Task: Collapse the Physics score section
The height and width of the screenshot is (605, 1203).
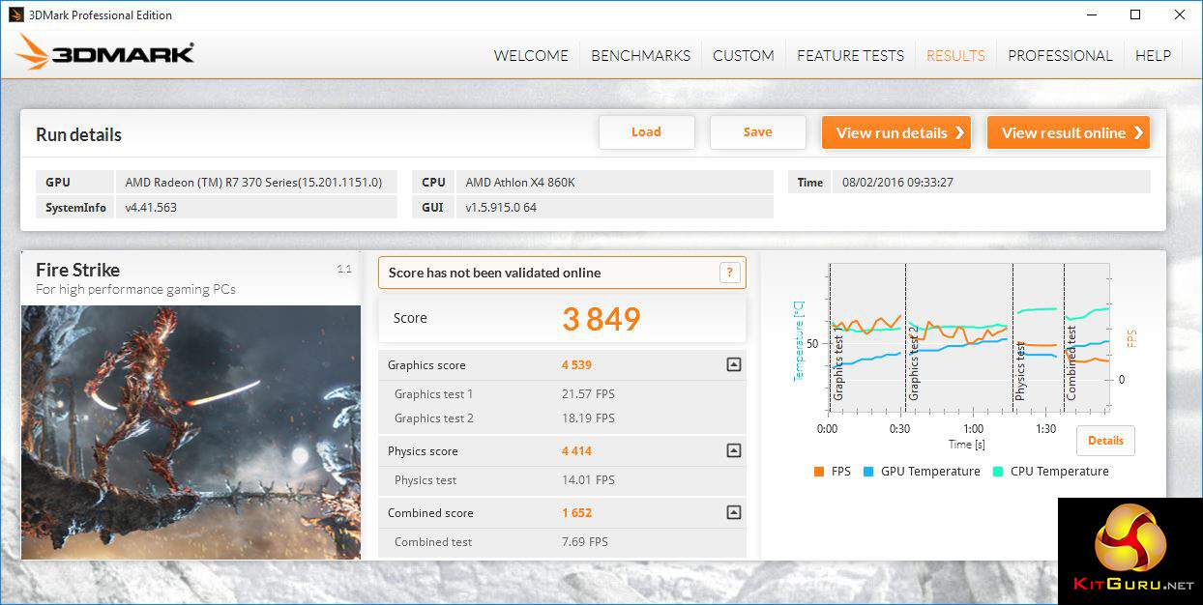Action: [x=734, y=451]
